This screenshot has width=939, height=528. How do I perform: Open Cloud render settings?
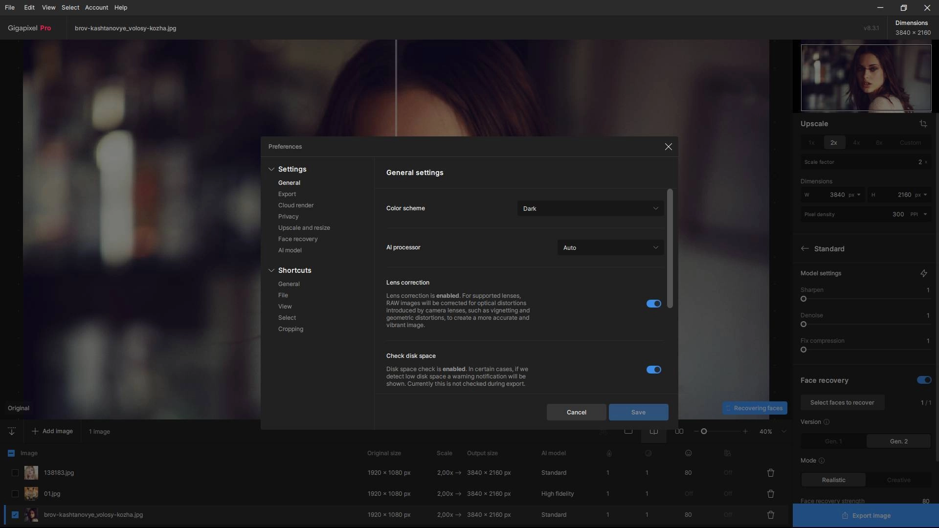(x=296, y=205)
